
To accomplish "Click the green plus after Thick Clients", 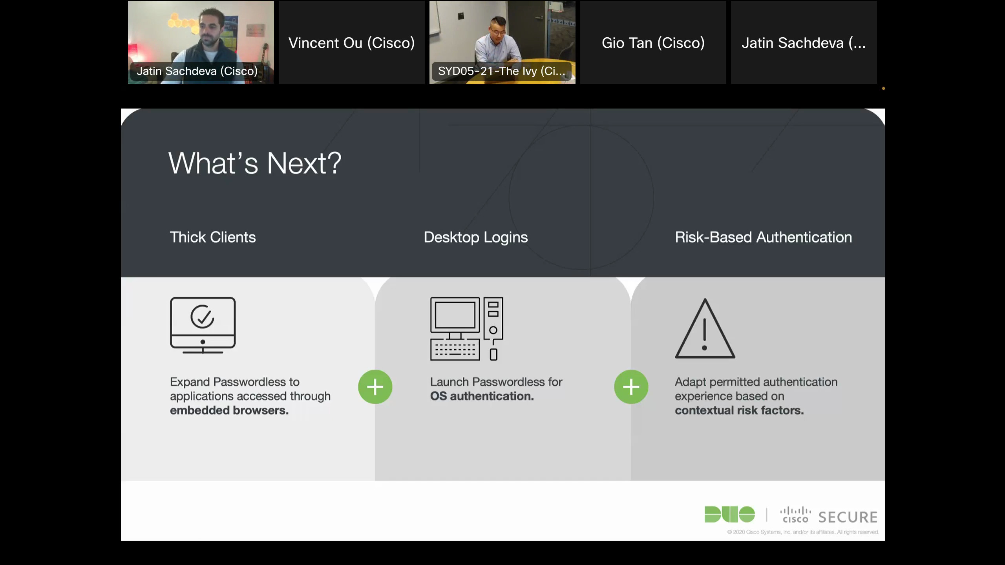I will 375,387.
